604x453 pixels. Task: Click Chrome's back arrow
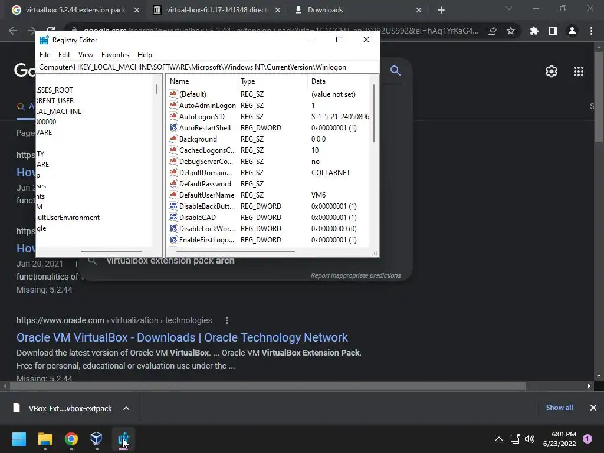pyautogui.click(x=13, y=31)
